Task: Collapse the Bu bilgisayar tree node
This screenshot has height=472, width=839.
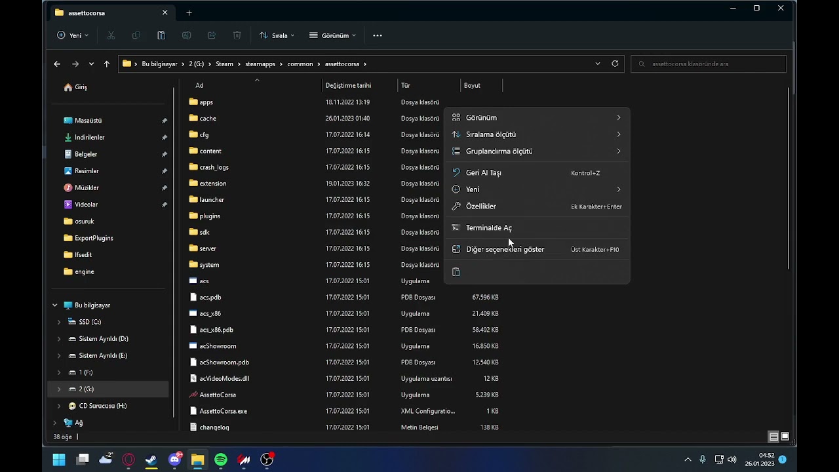Action: click(55, 305)
